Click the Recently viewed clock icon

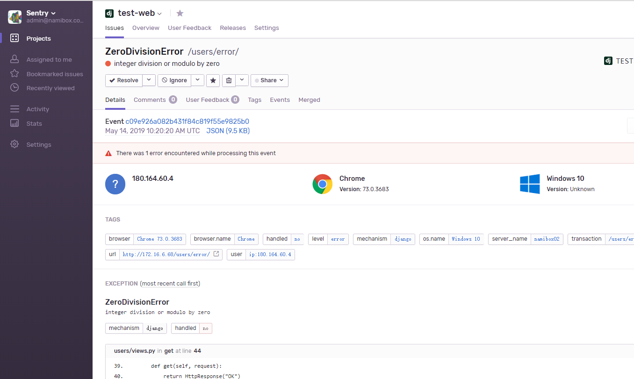click(x=14, y=87)
